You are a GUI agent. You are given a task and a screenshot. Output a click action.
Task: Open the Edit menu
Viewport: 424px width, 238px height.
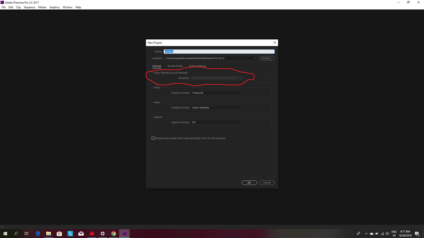coord(11,7)
